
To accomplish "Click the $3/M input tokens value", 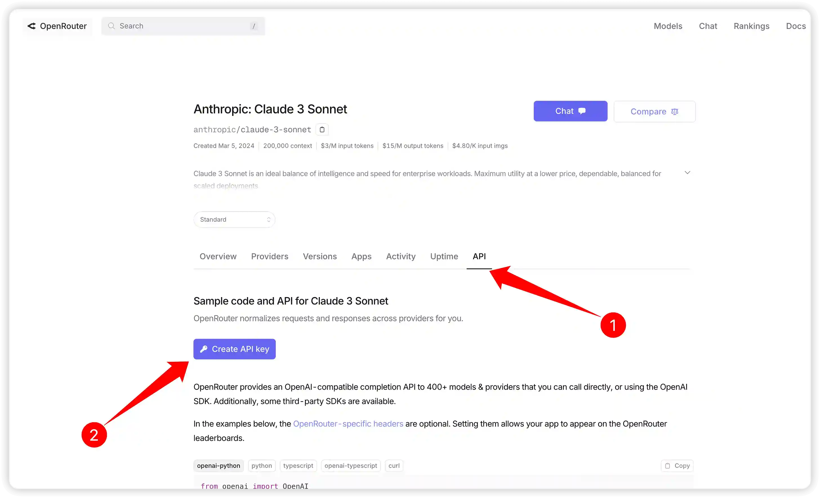I will 347,146.
